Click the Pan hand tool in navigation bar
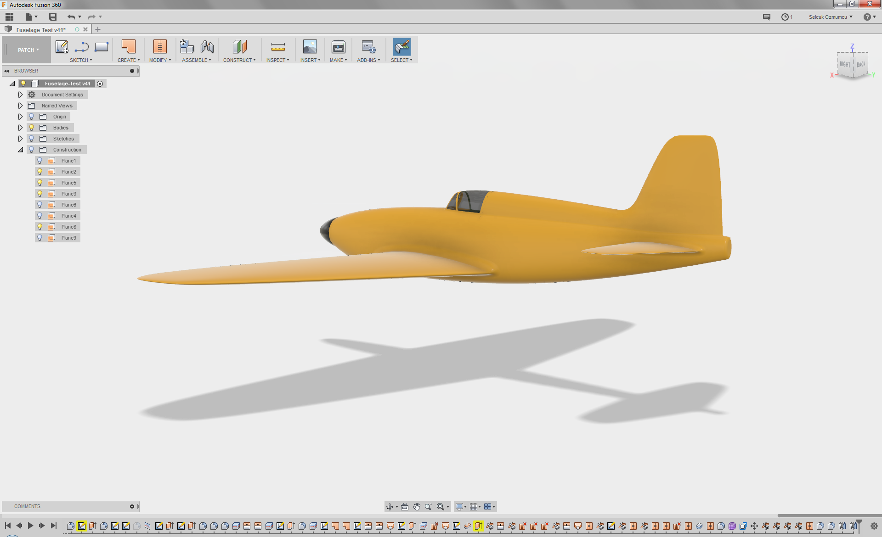This screenshot has width=882, height=537. pos(416,507)
